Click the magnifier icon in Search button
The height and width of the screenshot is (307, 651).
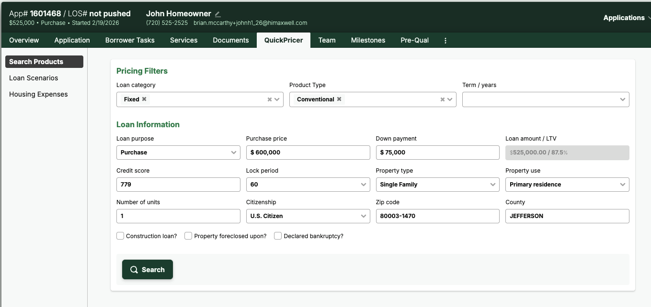(x=134, y=270)
